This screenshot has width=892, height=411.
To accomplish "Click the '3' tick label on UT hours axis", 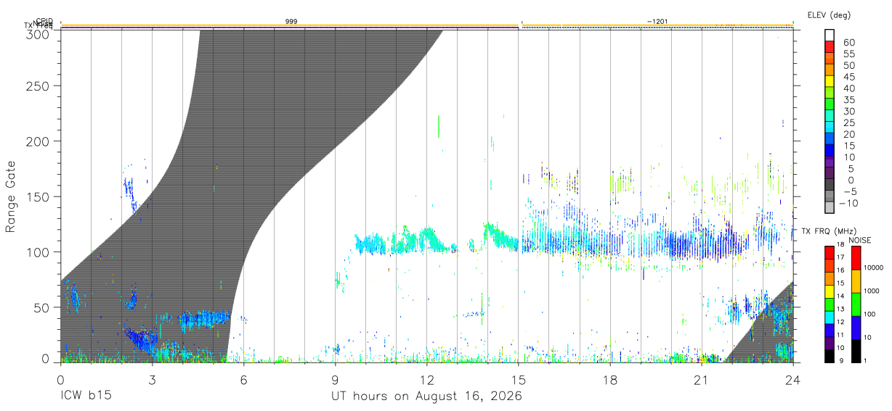I will point(152,380).
